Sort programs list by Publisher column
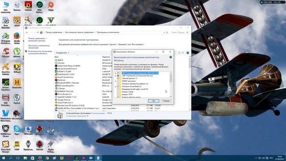 pos(107,57)
